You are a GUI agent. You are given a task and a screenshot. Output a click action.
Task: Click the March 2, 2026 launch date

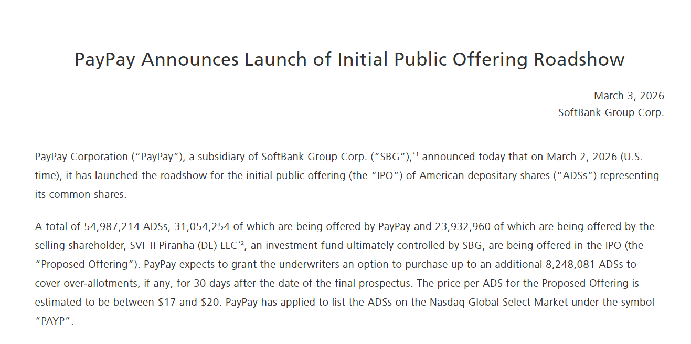point(581,157)
